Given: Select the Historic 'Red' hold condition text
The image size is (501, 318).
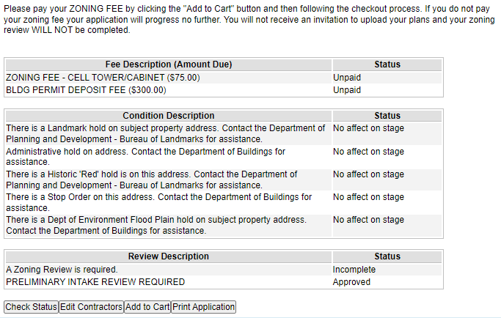Looking at the screenshot, I should (x=152, y=180).
